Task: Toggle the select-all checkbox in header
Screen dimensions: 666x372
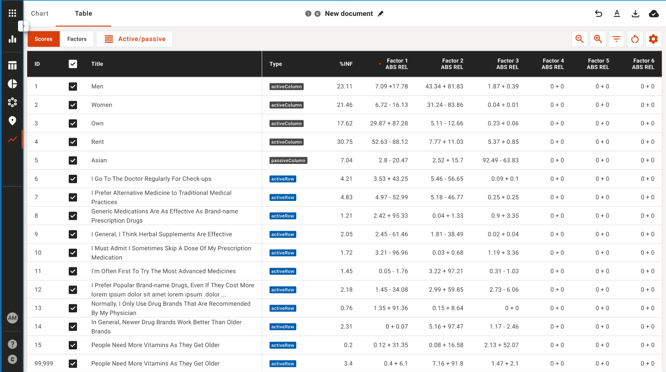Action: tap(73, 64)
